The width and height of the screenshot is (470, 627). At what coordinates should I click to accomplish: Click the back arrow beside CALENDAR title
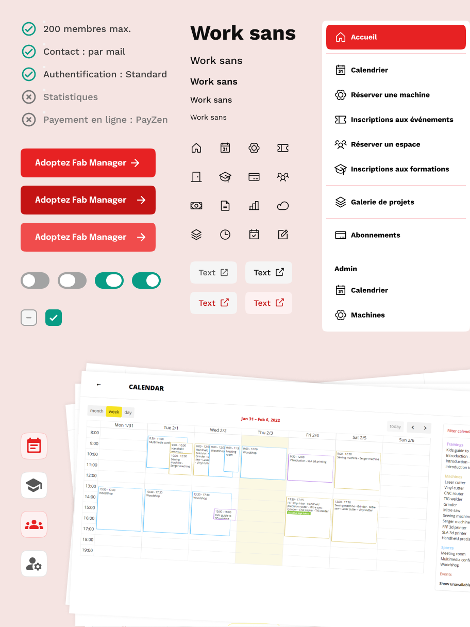(x=99, y=384)
